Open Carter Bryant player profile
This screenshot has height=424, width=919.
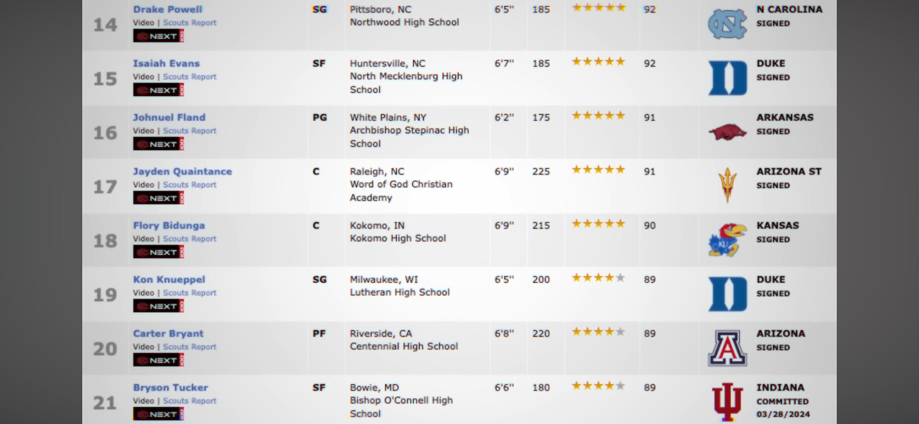[x=168, y=334]
